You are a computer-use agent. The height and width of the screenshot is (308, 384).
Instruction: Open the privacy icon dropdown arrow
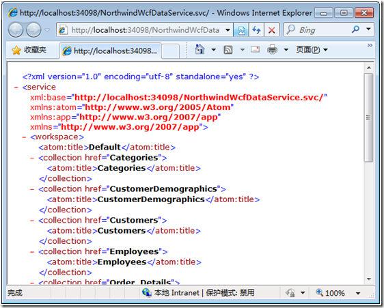(303, 293)
